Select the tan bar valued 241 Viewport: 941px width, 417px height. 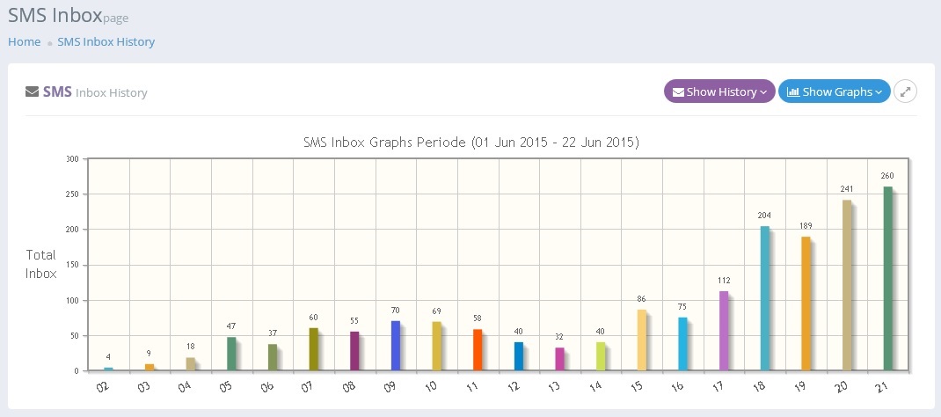847,285
